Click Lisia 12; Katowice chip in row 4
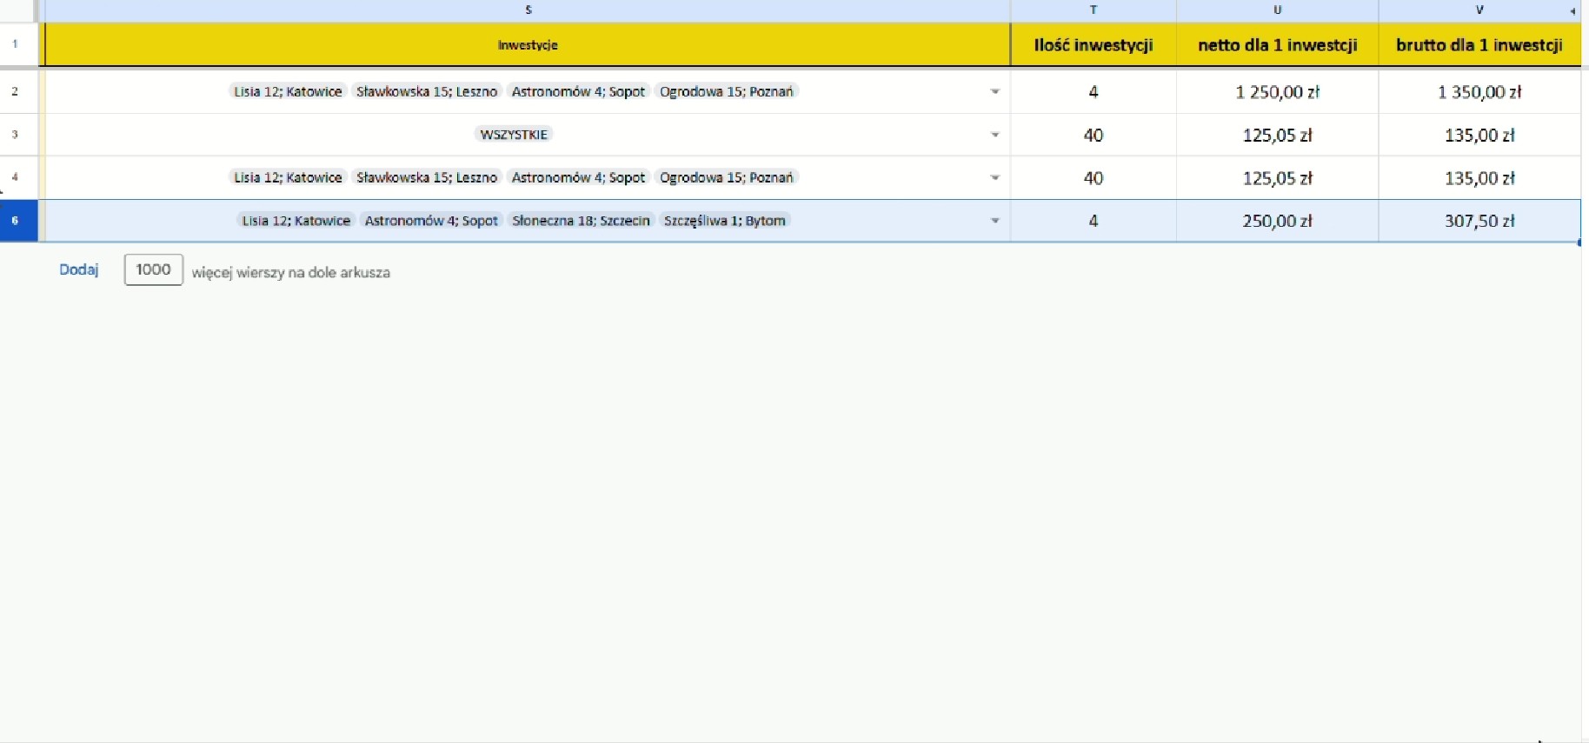Image resolution: width=1589 pixels, height=743 pixels. pyautogui.click(x=288, y=177)
